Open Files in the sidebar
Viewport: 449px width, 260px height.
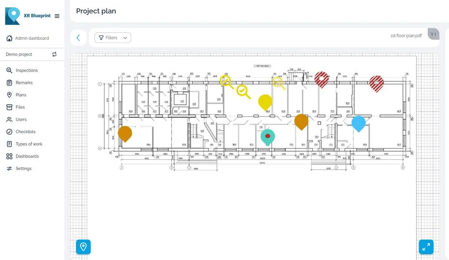coord(20,107)
